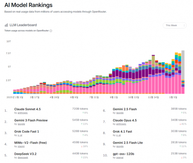Click the xiaomi provider link
Viewport: 193px width, 163px height.
21,146
